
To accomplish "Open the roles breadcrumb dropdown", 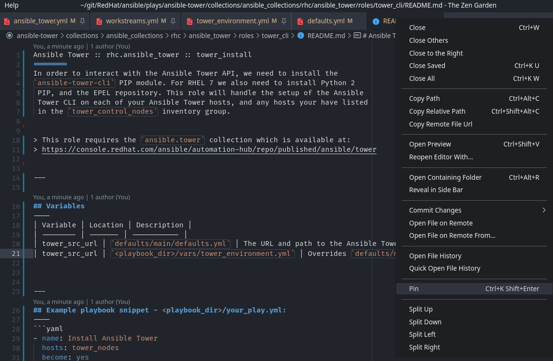I will 246,36.
